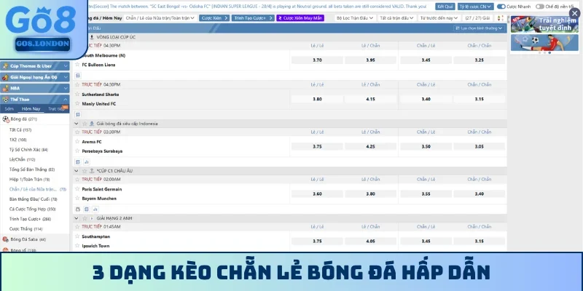Favorite Southampton using its star
This screenshot has height=291, width=583.
(x=77, y=236)
